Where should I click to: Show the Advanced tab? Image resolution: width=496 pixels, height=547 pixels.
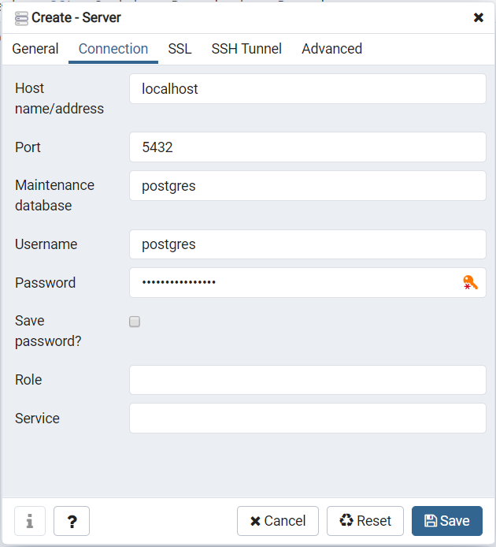pos(331,49)
